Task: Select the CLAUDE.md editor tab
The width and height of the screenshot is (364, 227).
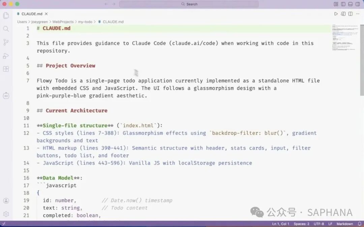Action: coord(32,14)
